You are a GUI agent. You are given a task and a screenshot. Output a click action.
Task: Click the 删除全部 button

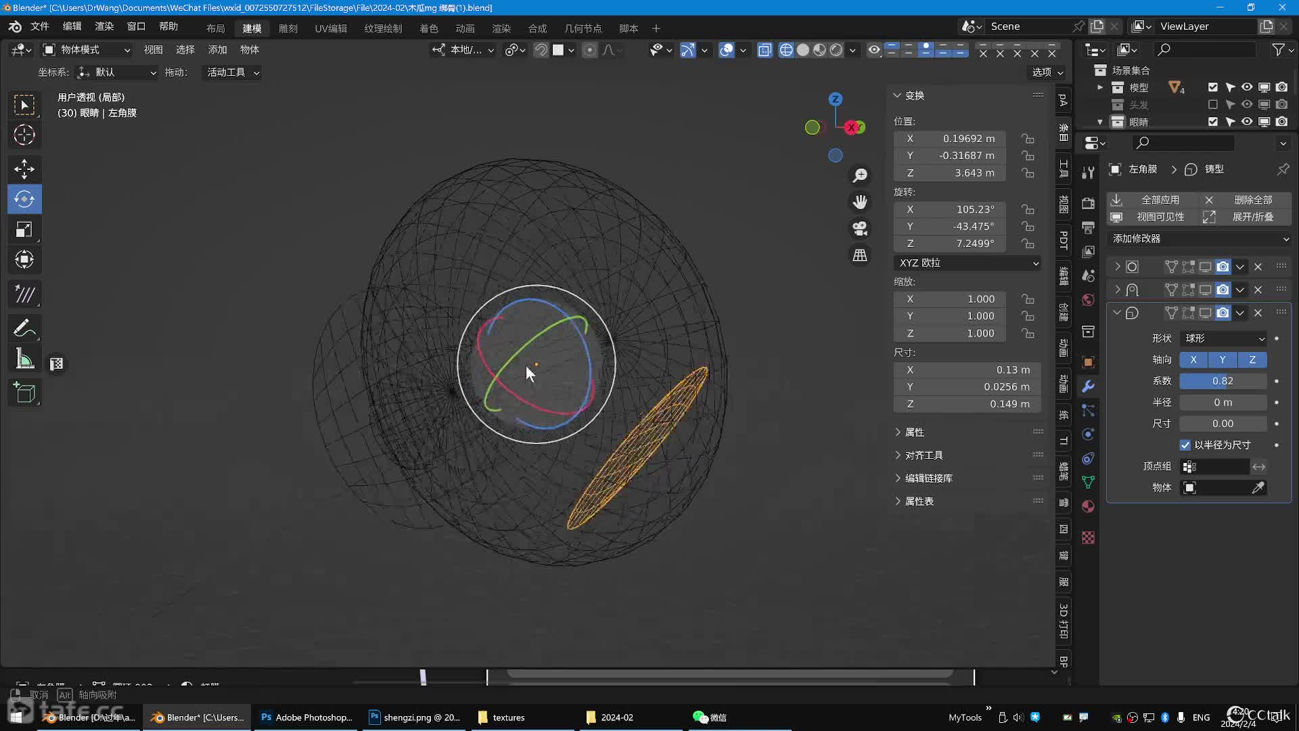(1246, 200)
